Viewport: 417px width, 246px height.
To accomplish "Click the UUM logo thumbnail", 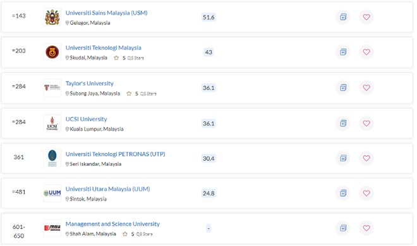I will pos(52,193).
